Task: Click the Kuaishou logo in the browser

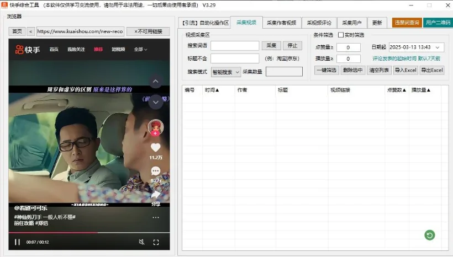Action: click(28, 50)
